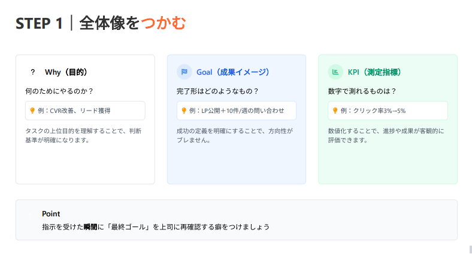
Task: Click the scrollbar handle at the bottom right corner
Action: click(x=470, y=249)
